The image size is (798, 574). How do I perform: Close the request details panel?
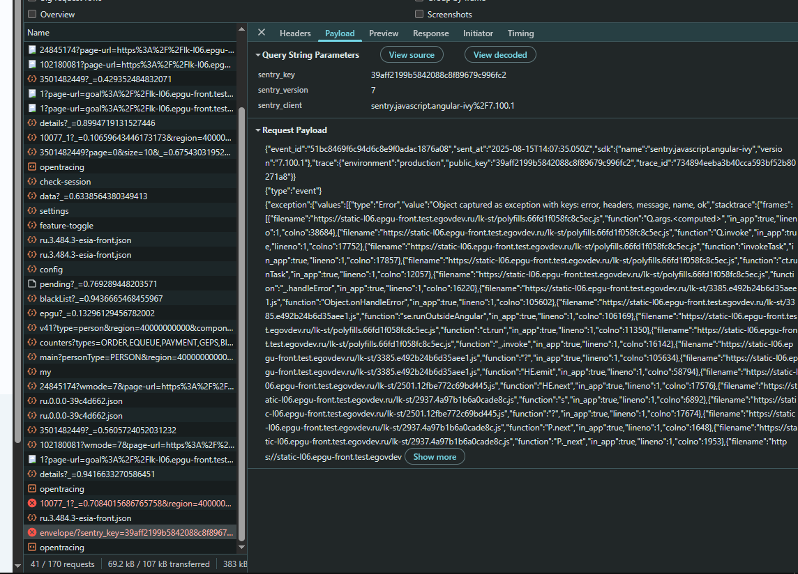[x=262, y=33]
